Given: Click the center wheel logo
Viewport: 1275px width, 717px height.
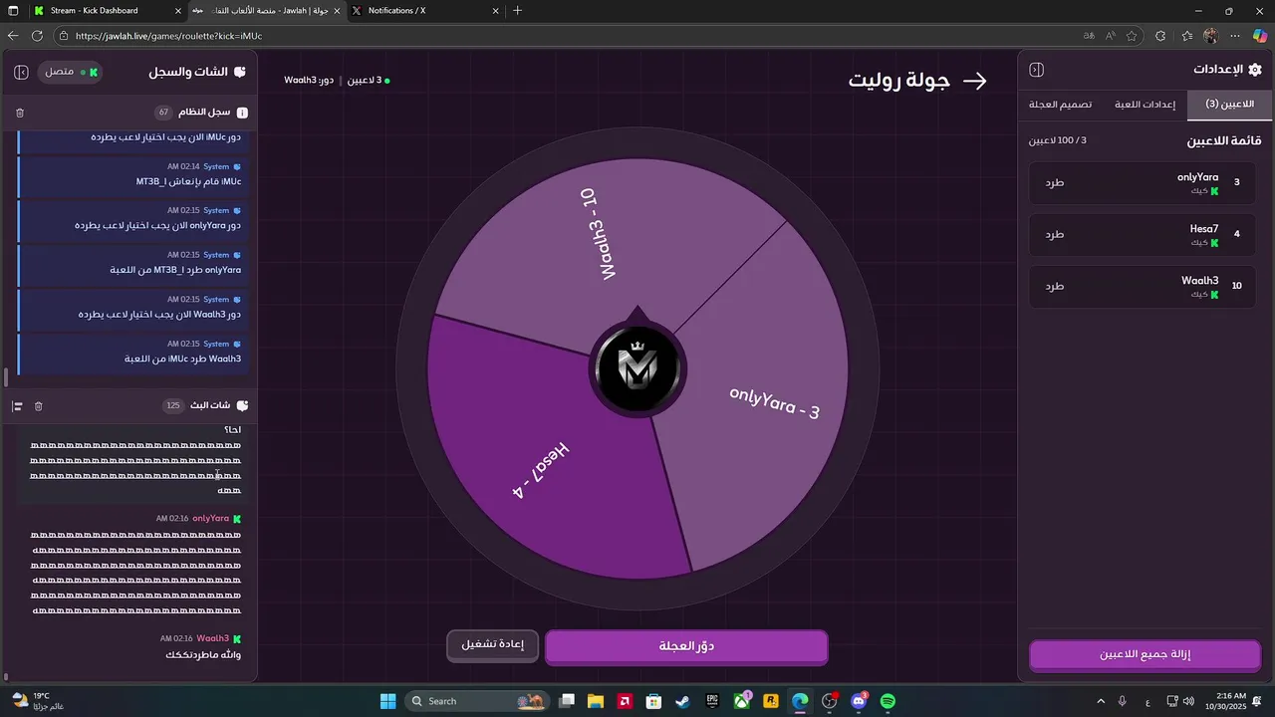Looking at the screenshot, I should [637, 369].
